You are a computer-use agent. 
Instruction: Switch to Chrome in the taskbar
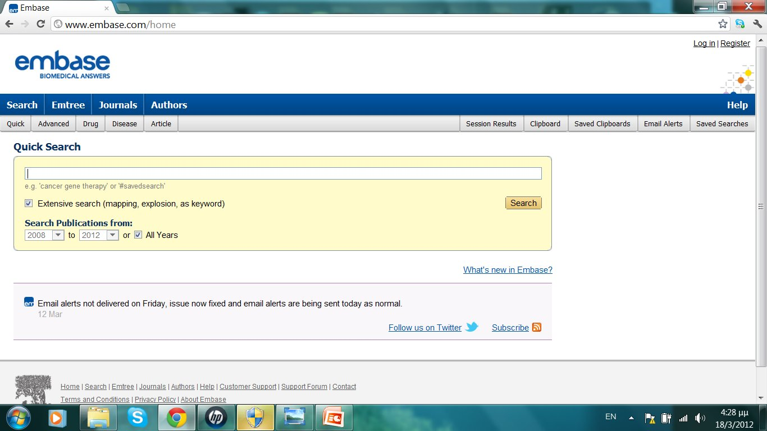pos(176,418)
